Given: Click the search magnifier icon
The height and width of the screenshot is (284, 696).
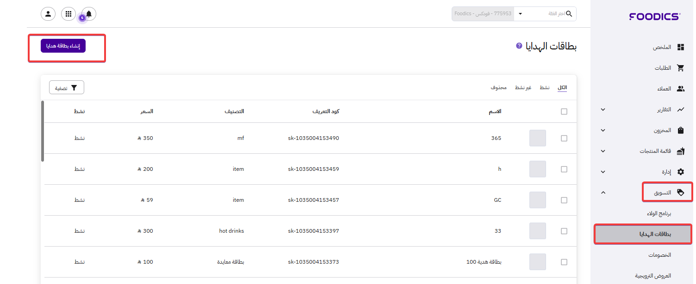Looking at the screenshot, I should click(569, 14).
